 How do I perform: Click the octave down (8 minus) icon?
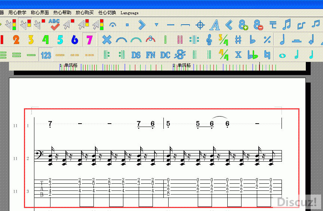point(258,25)
